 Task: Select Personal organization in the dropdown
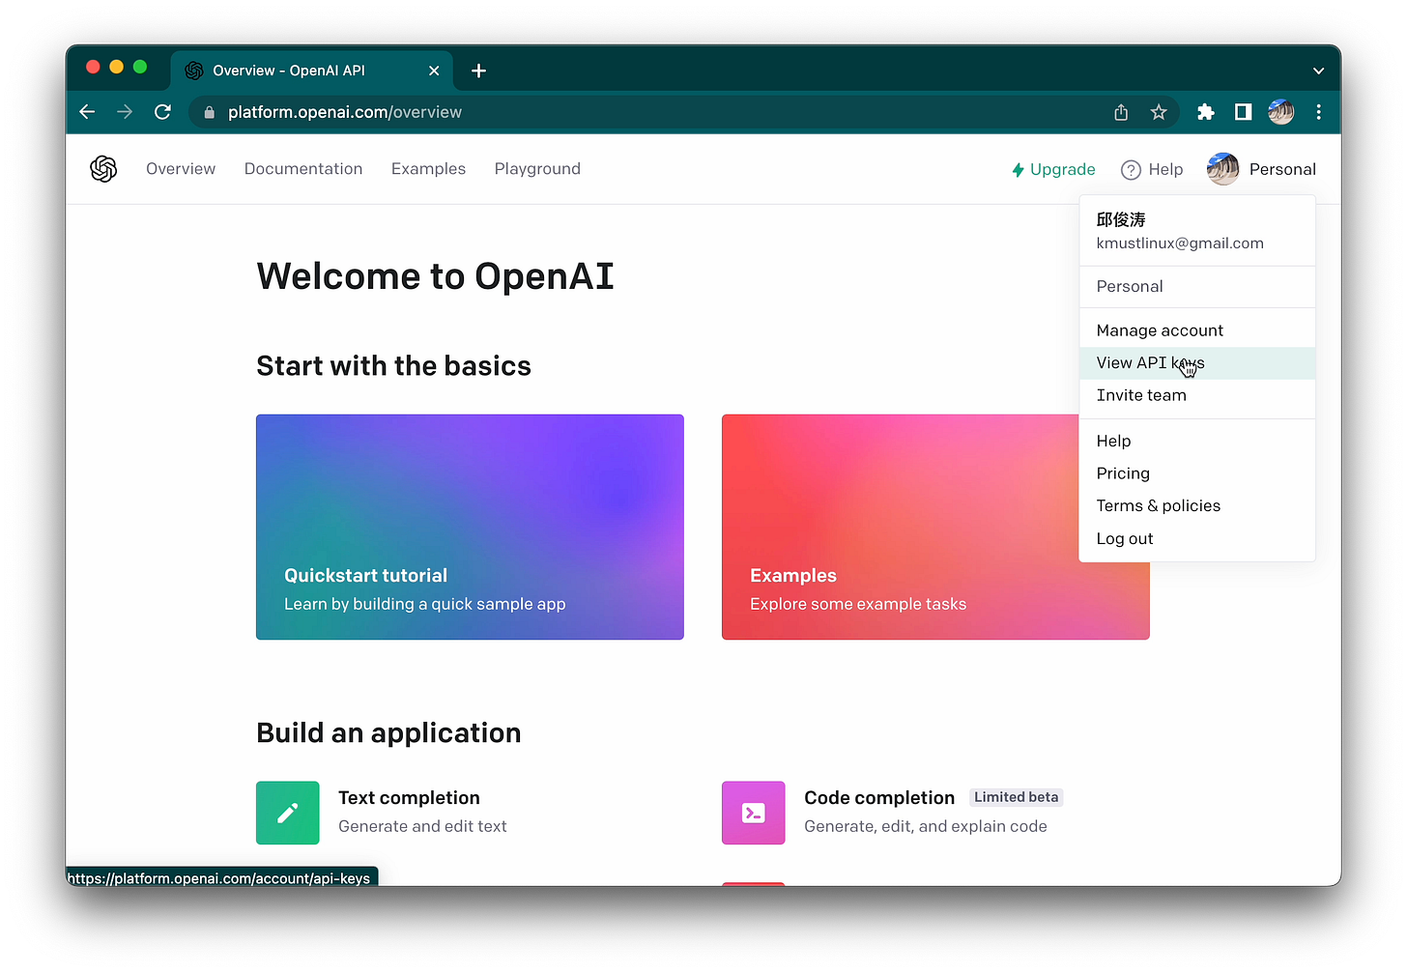1197,287
